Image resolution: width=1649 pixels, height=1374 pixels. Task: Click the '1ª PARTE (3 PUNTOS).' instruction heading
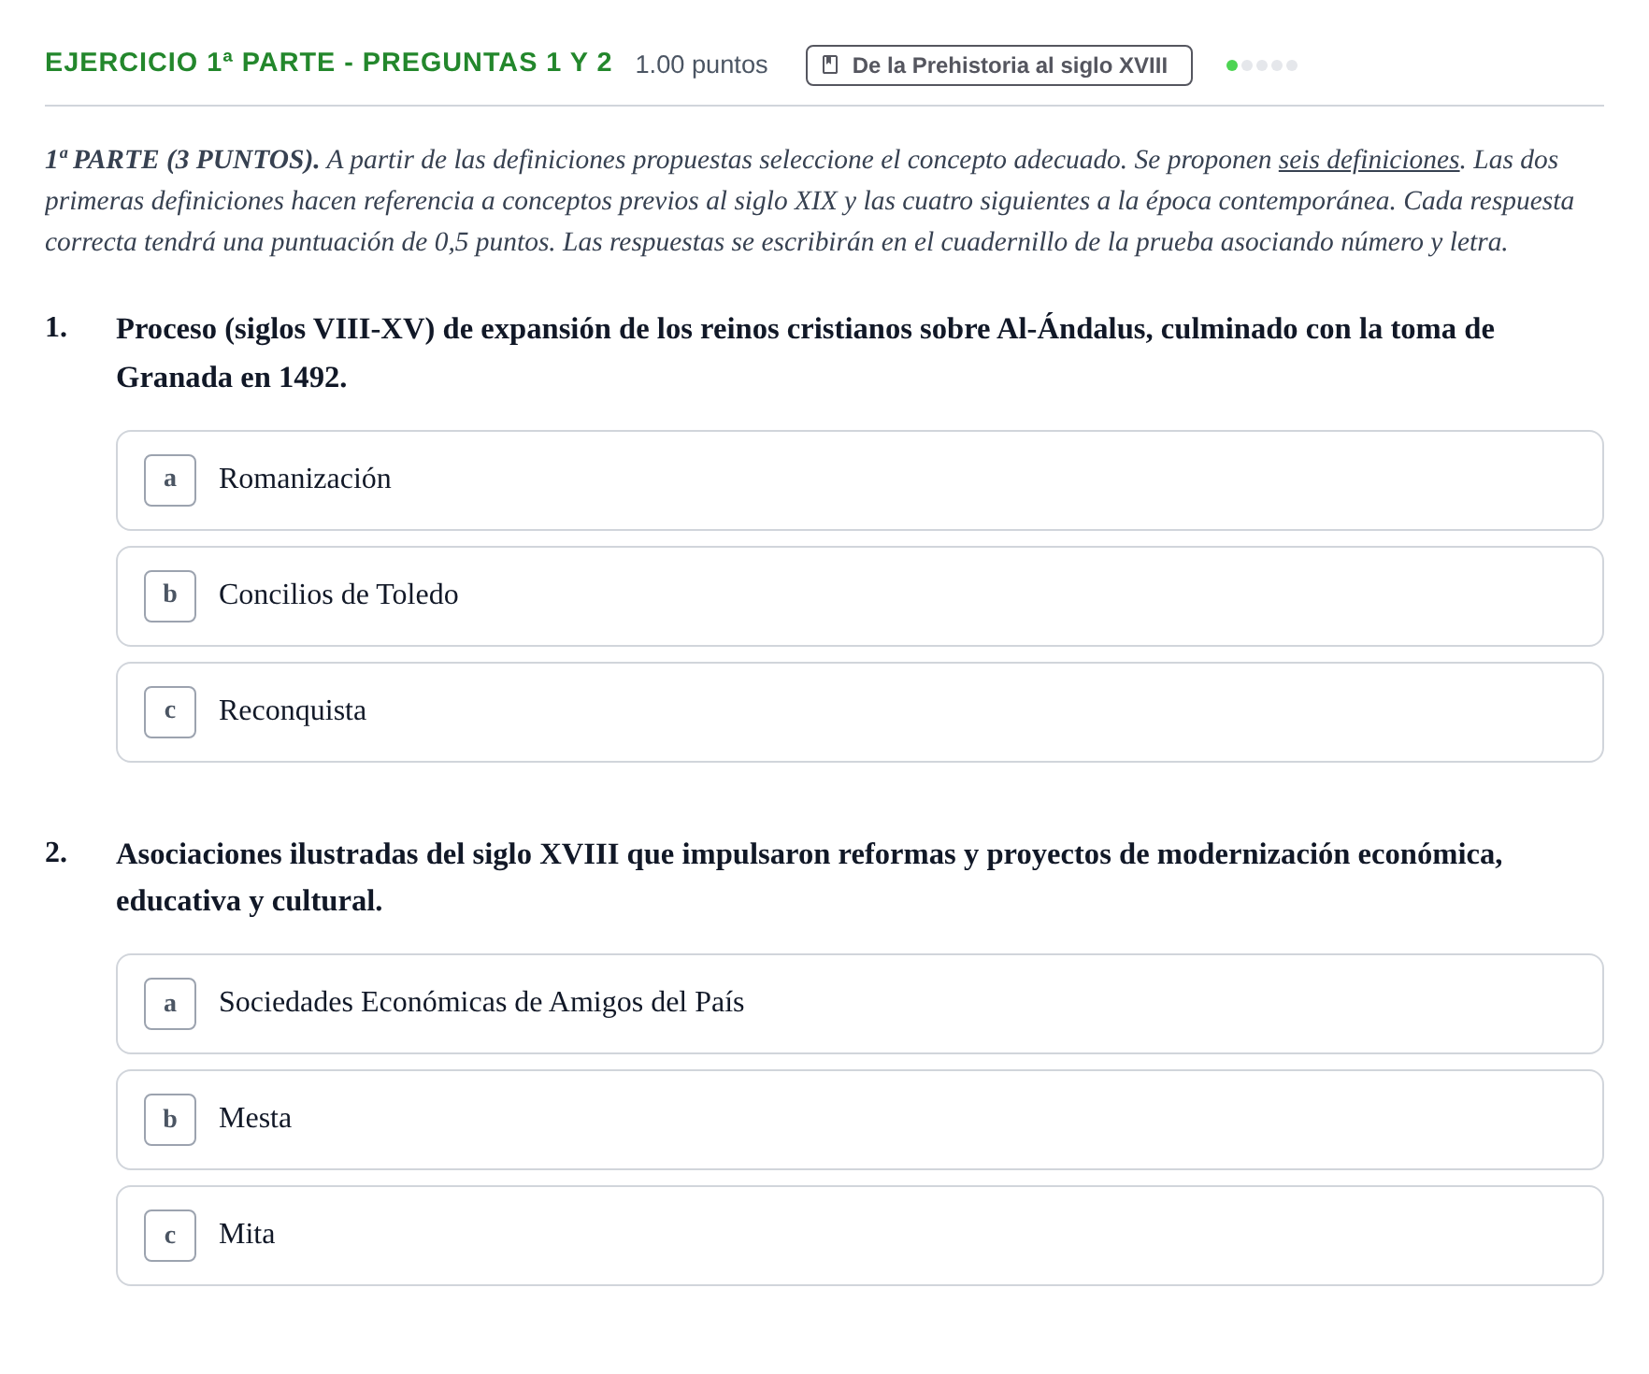[181, 160]
